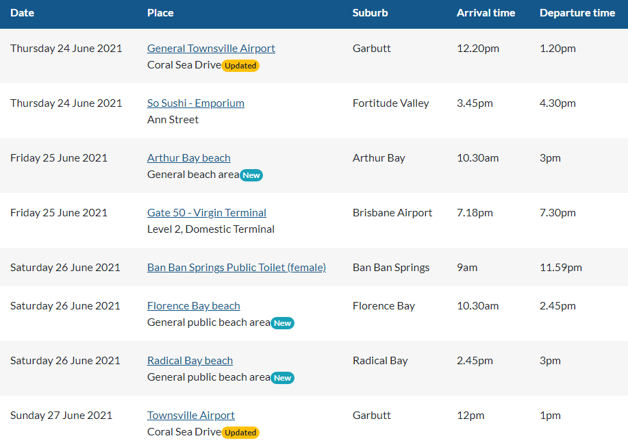Open the Arthur Bay beach link
The height and width of the screenshot is (445, 628).
click(x=188, y=158)
